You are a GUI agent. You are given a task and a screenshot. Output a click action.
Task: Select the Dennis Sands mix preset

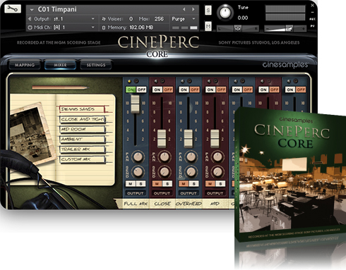(x=82, y=109)
